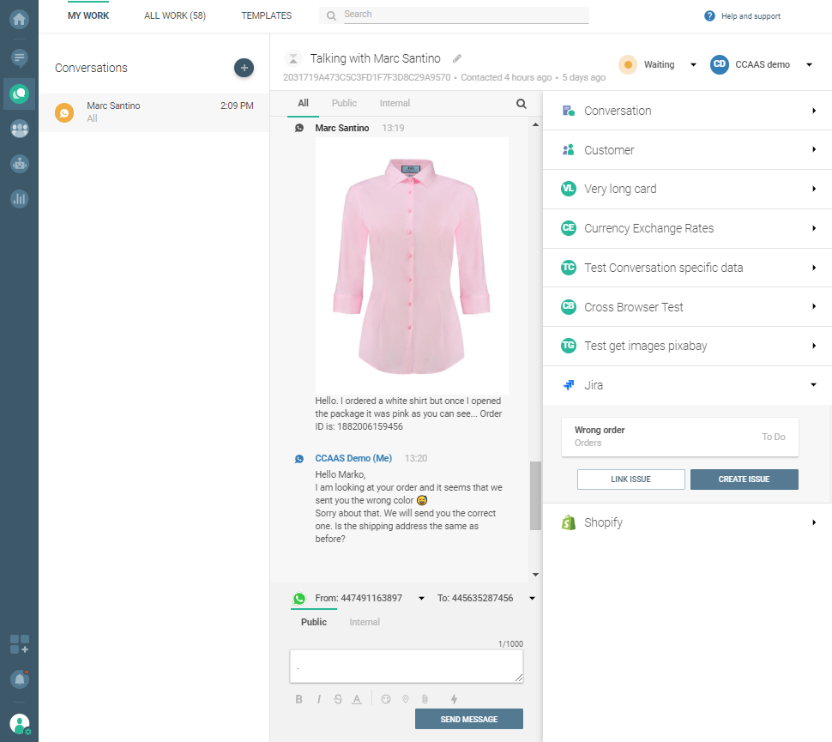Toggle bold formatting in the message editor

click(299, 699)
